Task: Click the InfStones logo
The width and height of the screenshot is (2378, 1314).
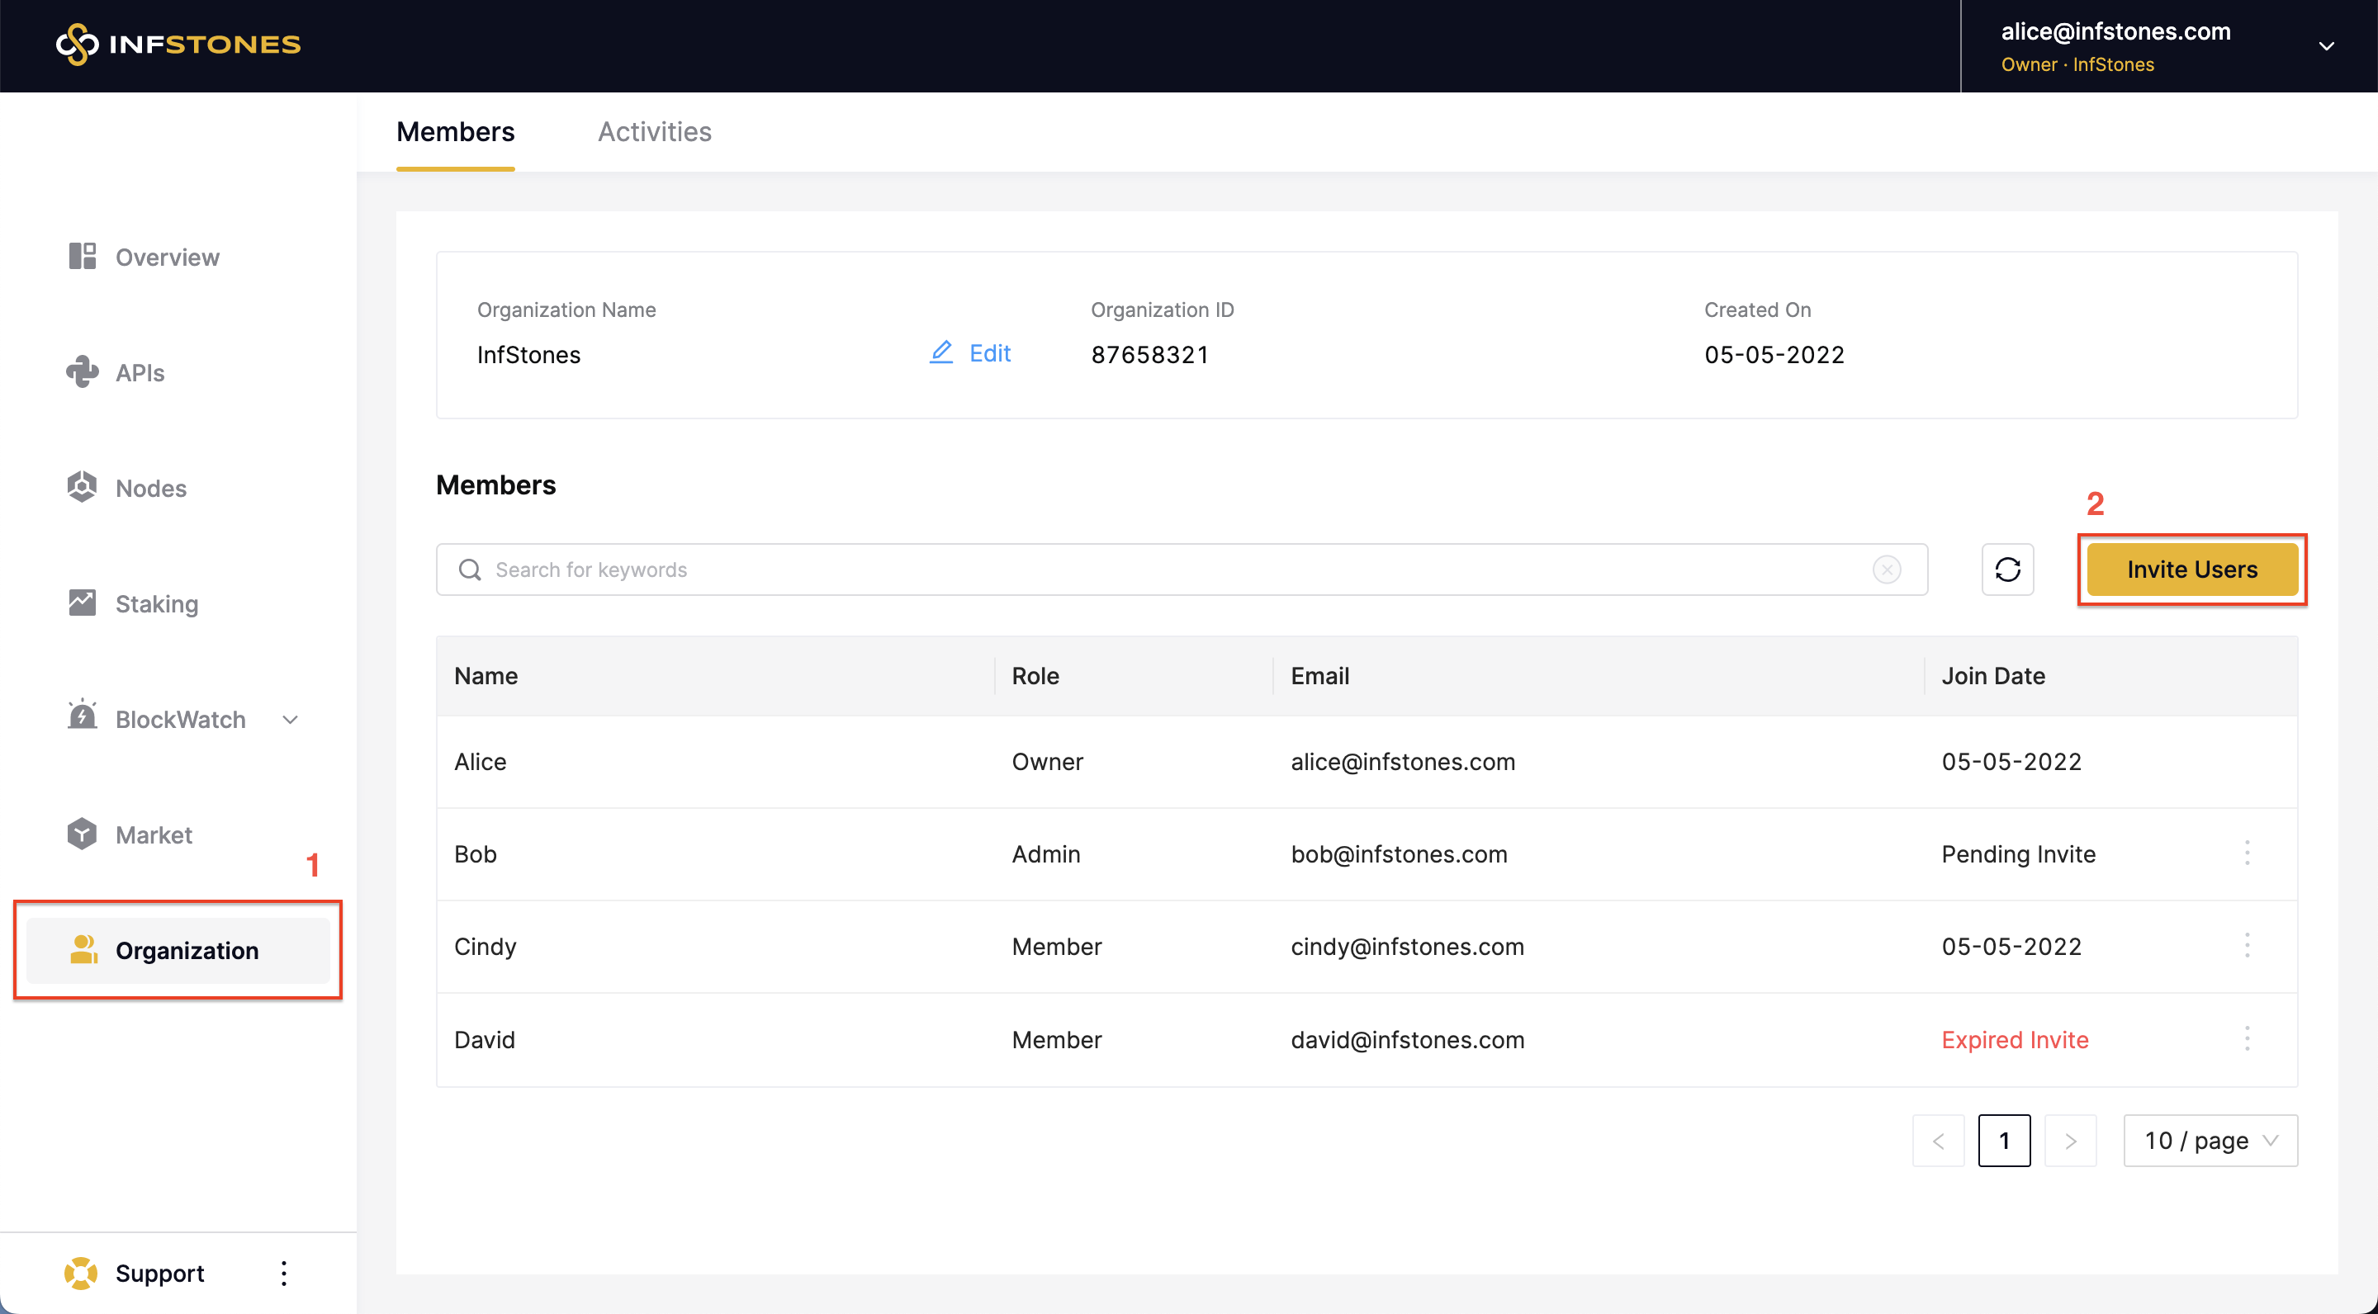Action: pyautogui.click(x=178, y=45)
